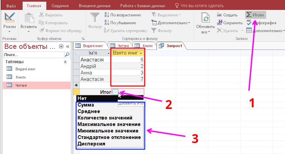Screen dimensions: 285x154
Task: Select the new record asterisk row
Action: click(x=76, y=85)
